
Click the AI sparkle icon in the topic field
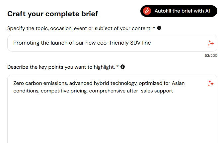pyautogui.click(x=211, y=43)
